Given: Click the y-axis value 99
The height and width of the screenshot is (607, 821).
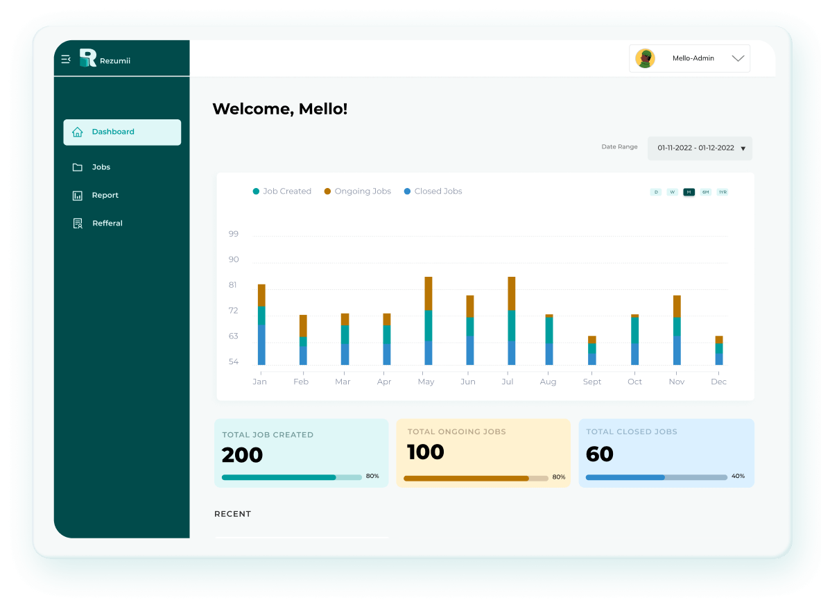Looking at the screenshot, I should click(x=234, y=234).
